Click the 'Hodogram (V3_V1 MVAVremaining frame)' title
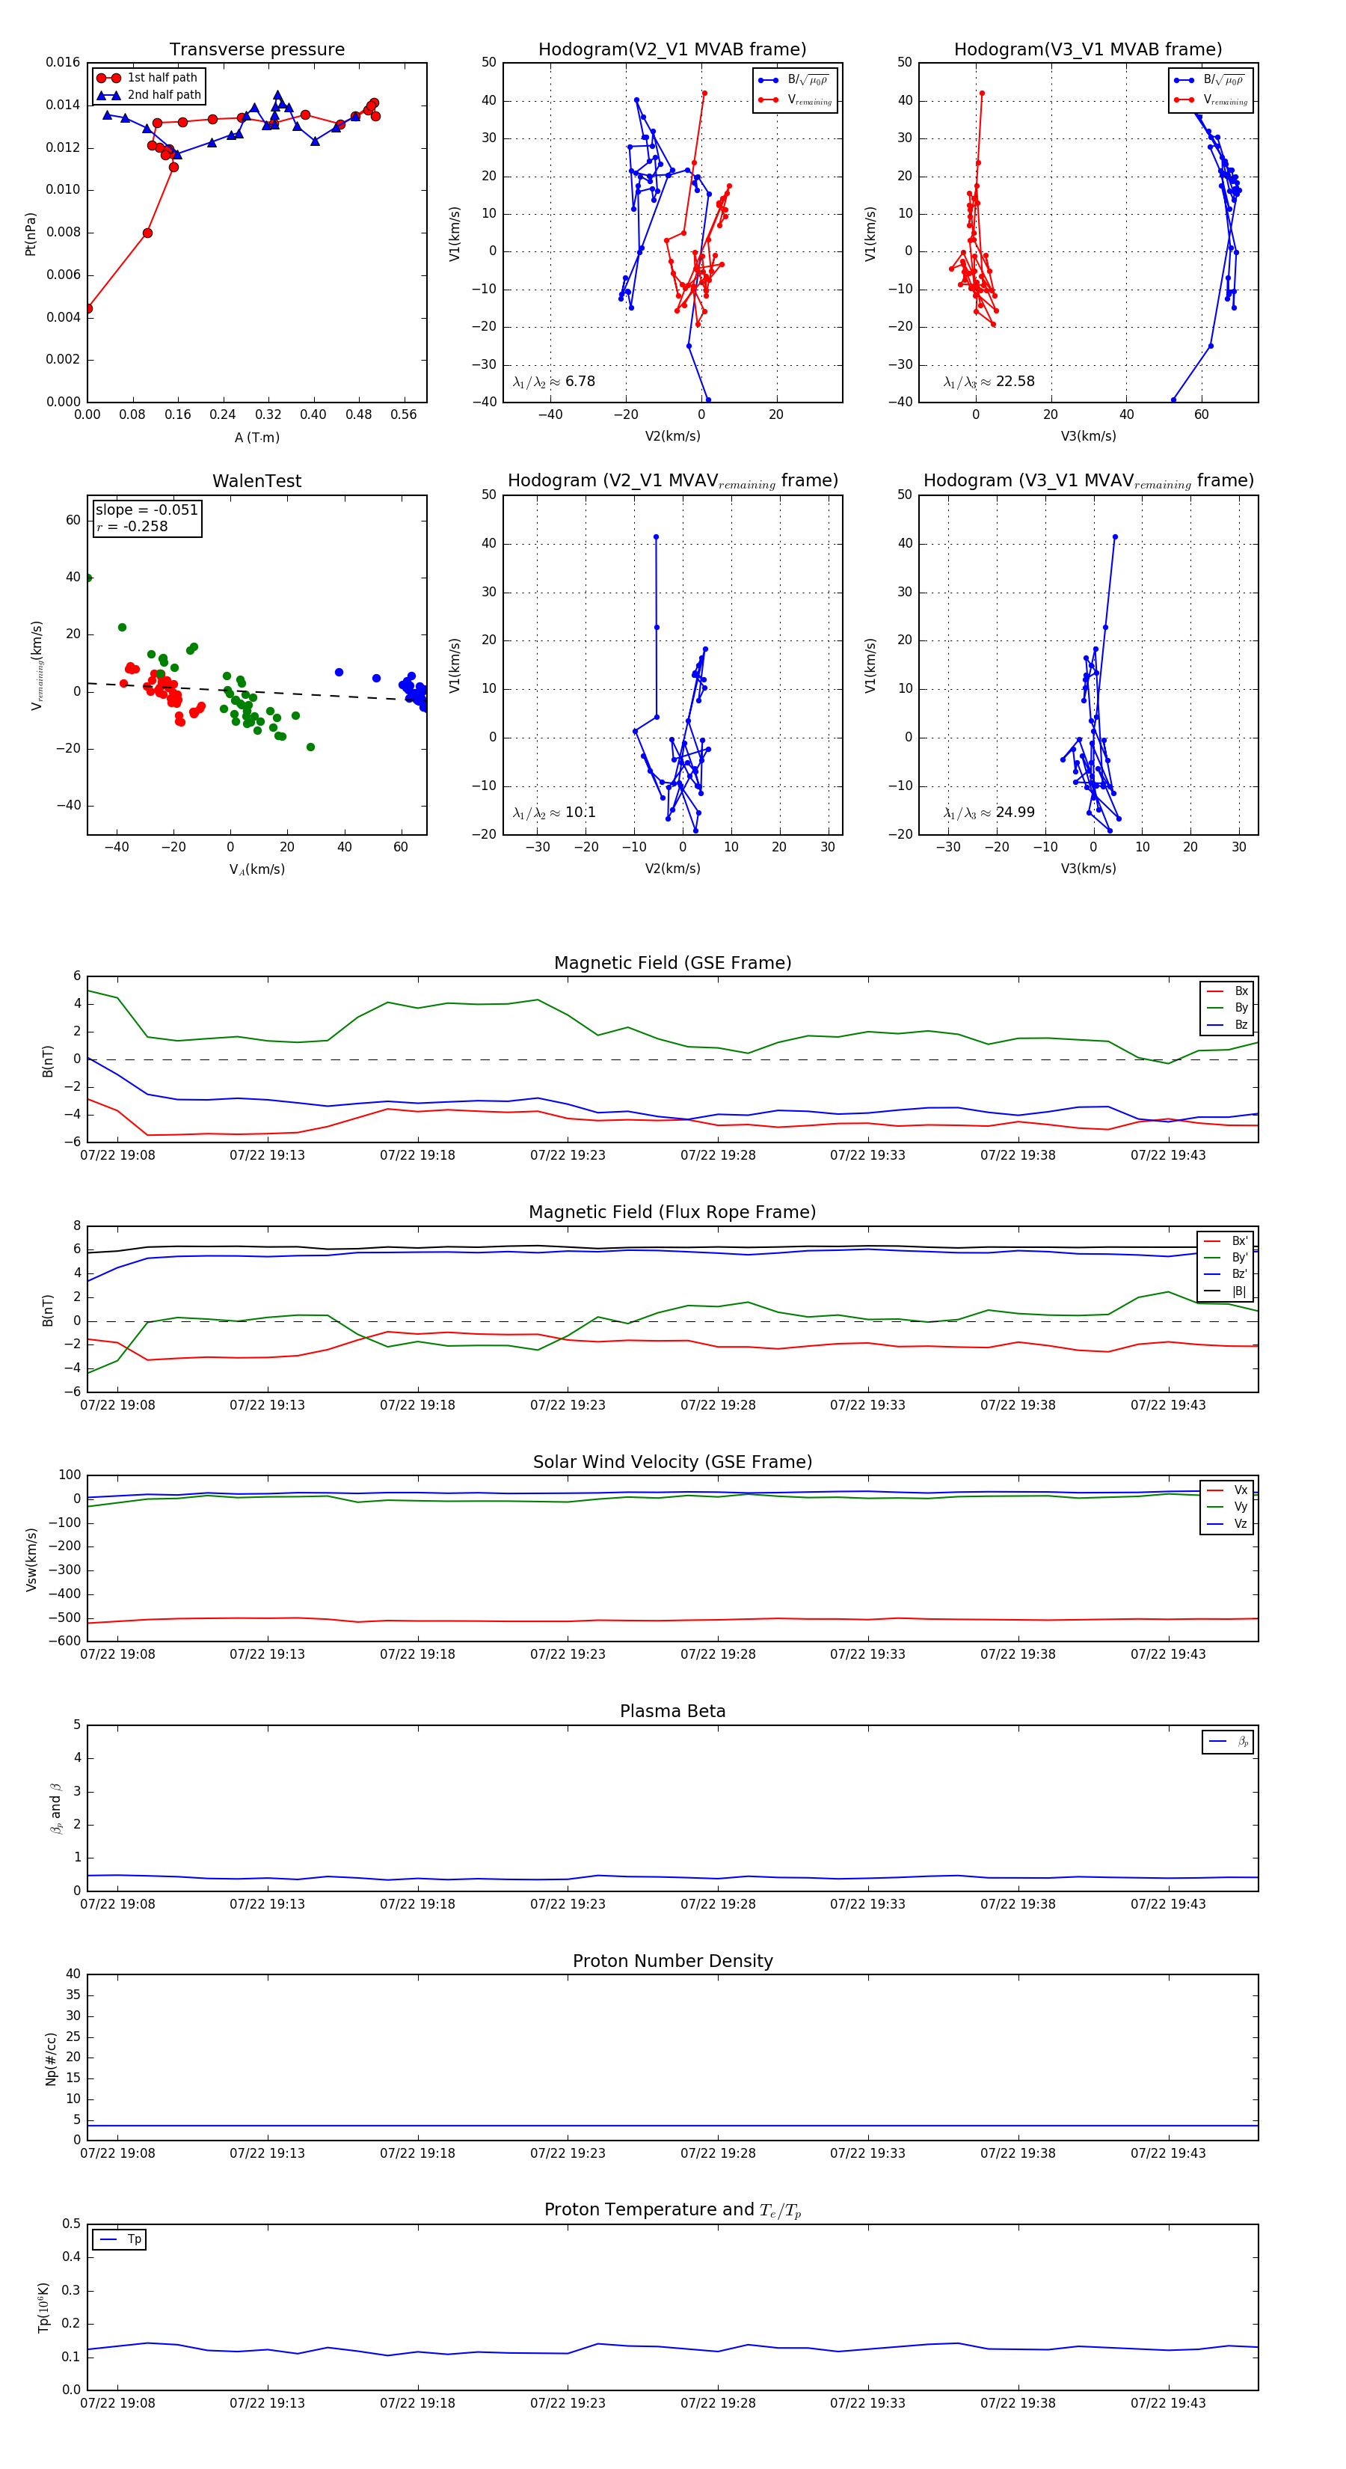The width and height of the screenshot is (1346, 2469). click(1088, 481)
